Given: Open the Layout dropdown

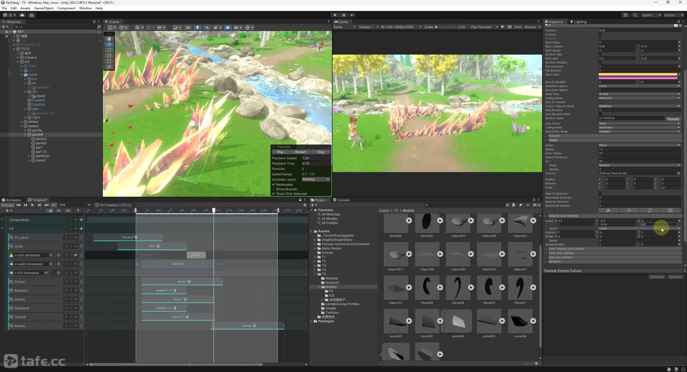Looking at the screenshot, I should pos(673,15).
